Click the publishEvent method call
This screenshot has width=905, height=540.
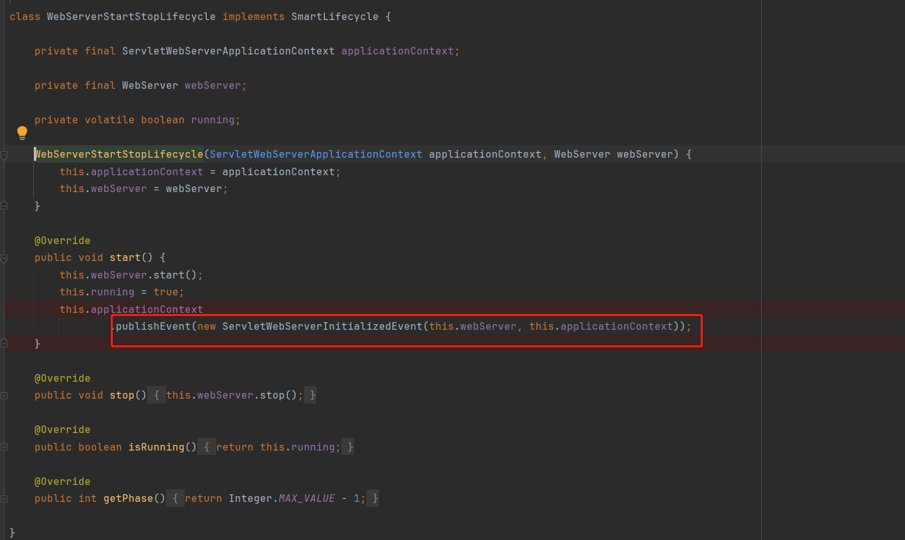click(x=153, y=327)
